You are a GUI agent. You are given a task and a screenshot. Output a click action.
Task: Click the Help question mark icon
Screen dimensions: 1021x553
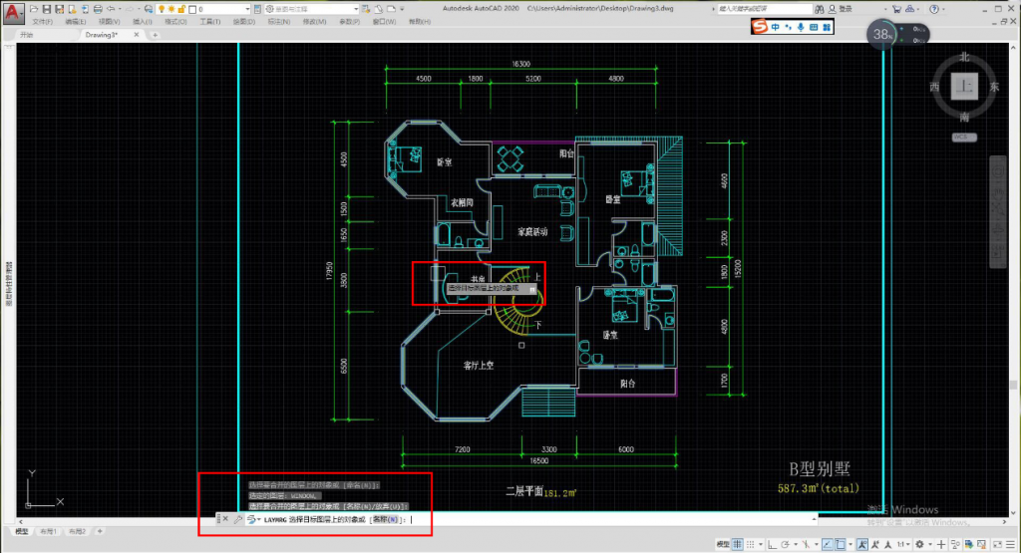point(934,9)
